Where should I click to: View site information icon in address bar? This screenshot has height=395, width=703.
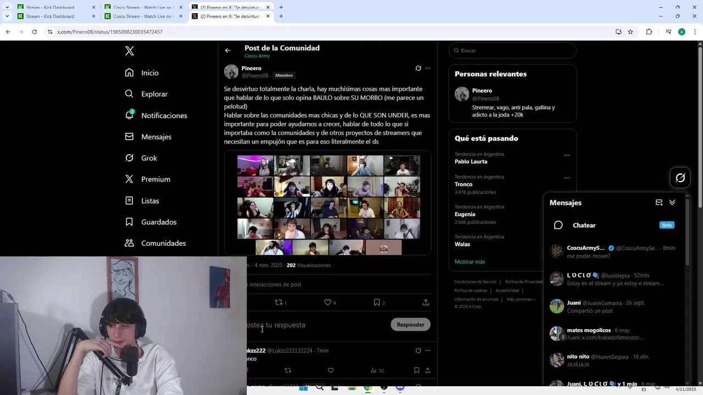point(50,32)
